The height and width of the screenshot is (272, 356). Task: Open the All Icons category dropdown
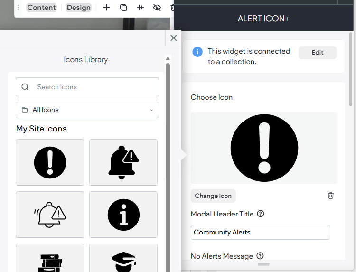coord(87,110)
